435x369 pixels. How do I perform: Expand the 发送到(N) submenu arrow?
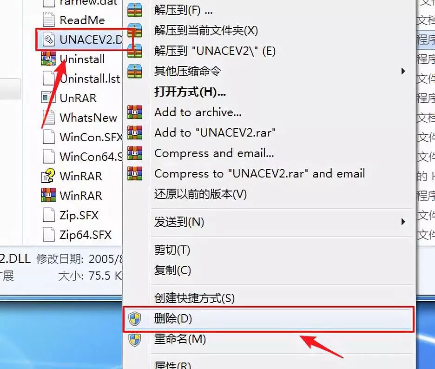coord(403,222)
